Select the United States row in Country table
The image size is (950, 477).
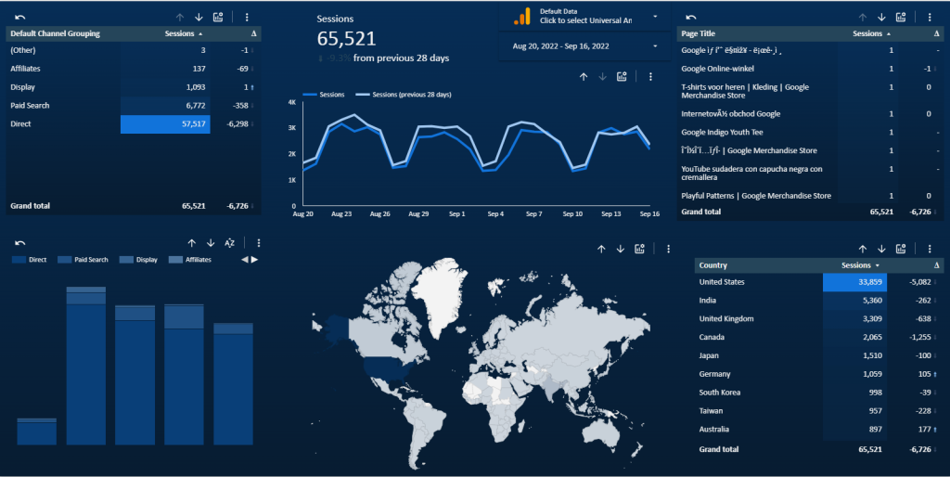722,282
